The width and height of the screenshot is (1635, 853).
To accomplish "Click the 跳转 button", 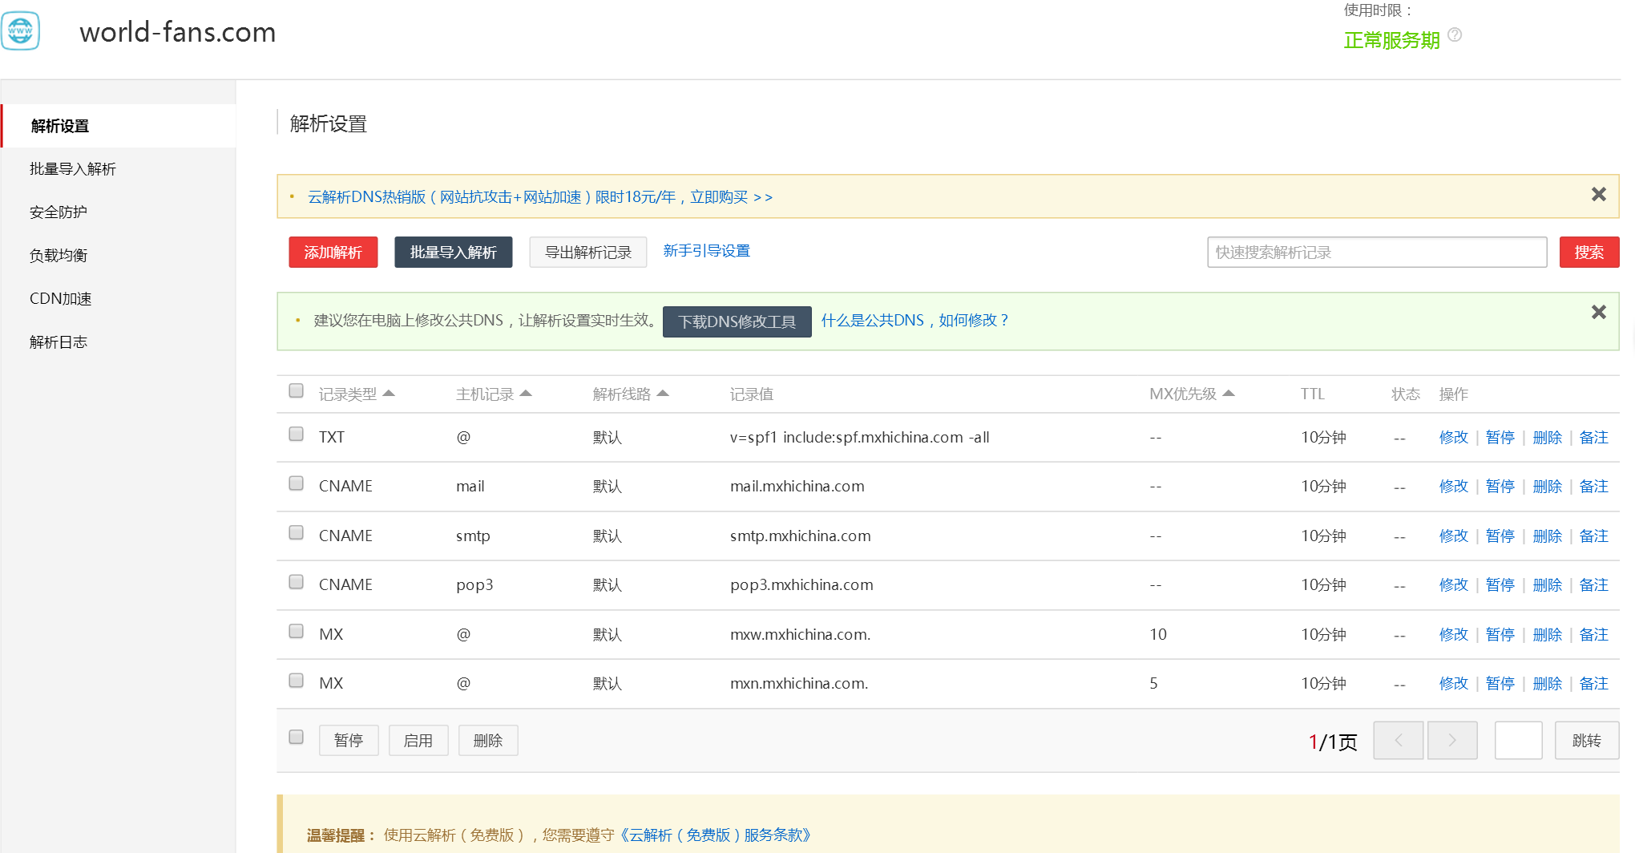I will click(x=1586, y=740).
